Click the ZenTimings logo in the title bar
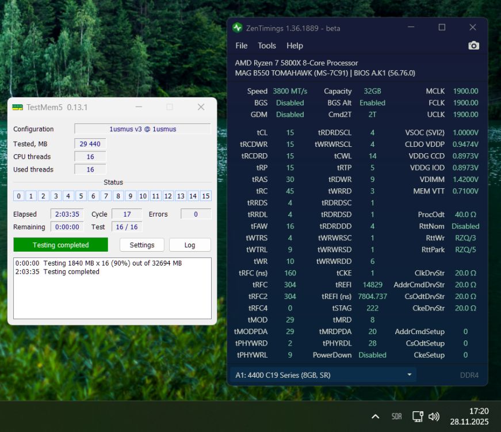Image resolution: width=501 pixels, height=432 pixels. click(x=236, y=27)
